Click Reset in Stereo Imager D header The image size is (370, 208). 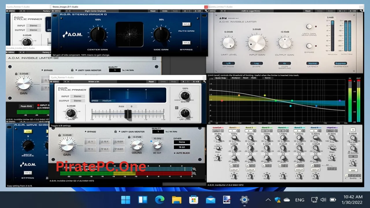153,11
